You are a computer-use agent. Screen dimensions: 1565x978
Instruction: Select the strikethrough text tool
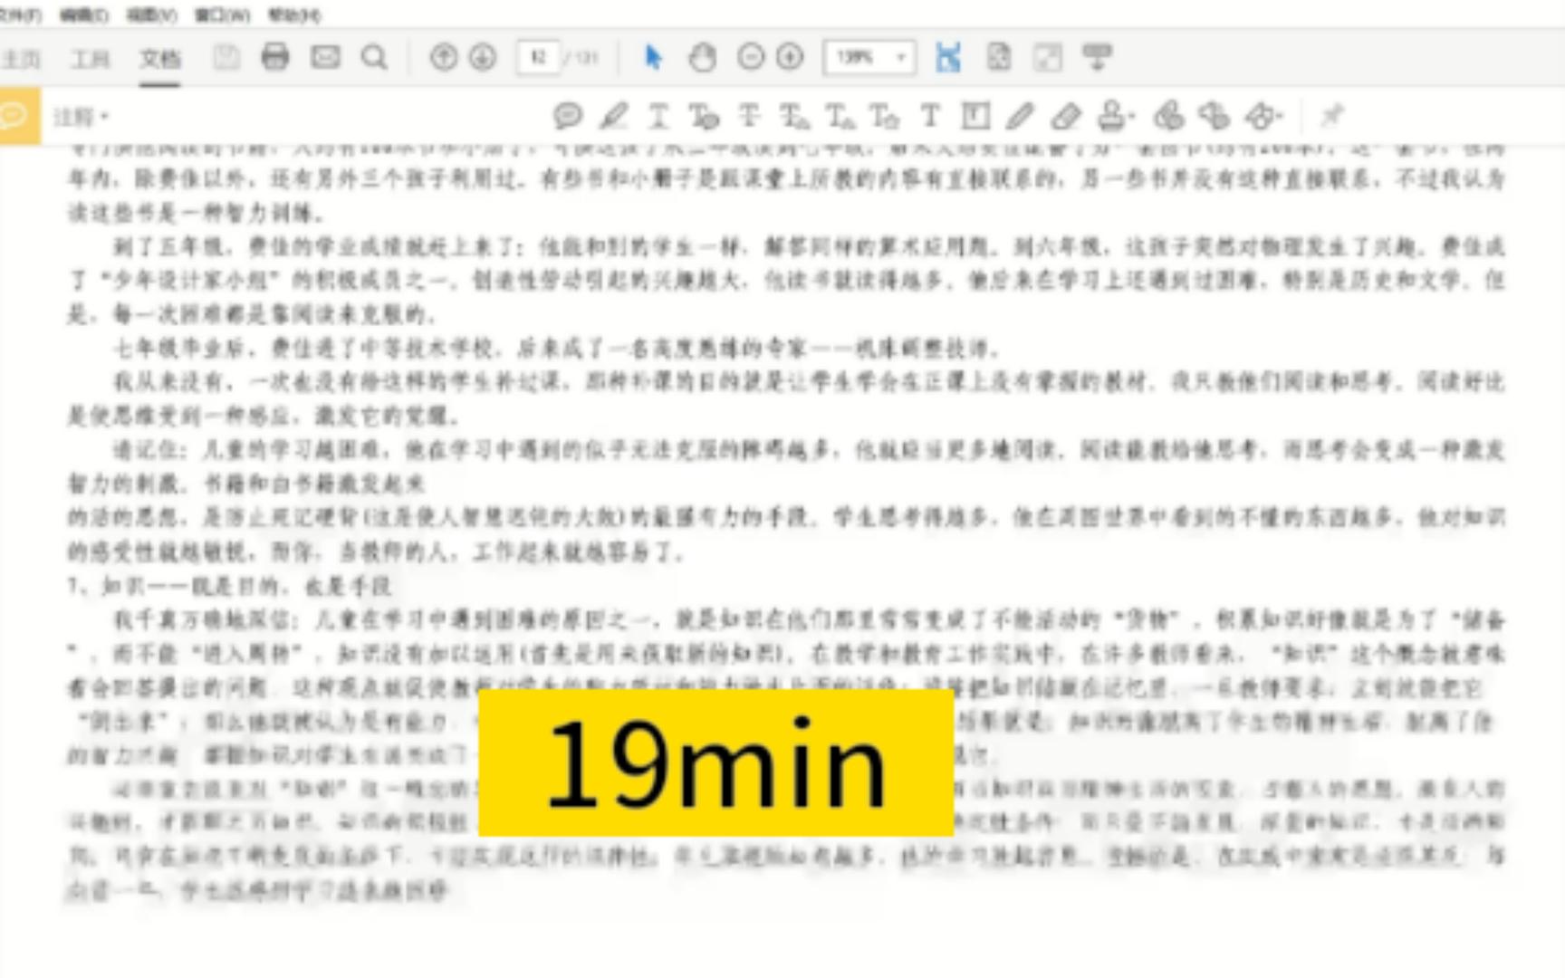(x=749, y=116)
